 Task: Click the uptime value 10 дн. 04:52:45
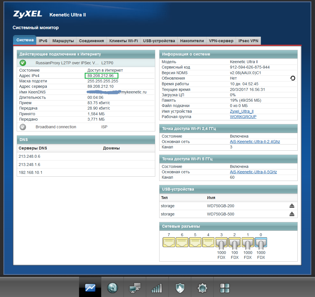click(x=244, y=84)
